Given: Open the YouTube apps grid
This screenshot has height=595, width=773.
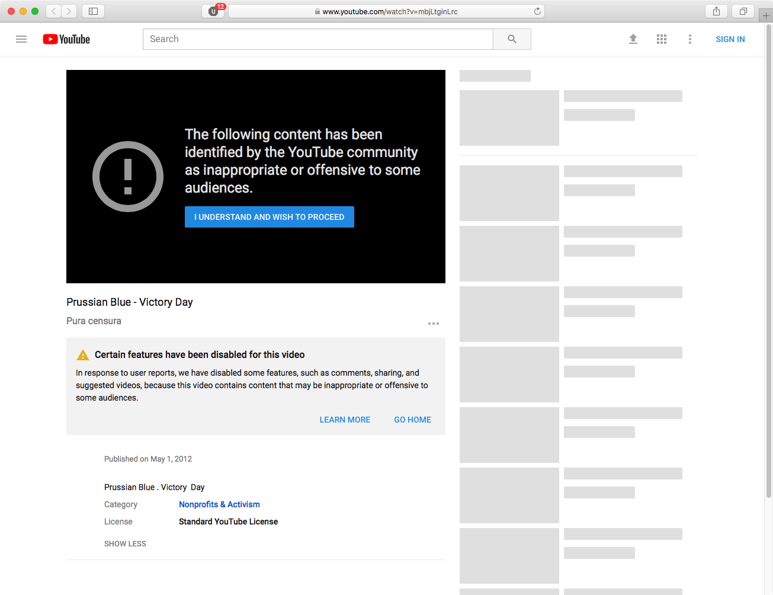Looking at the screenshot, I should [661, 39].
